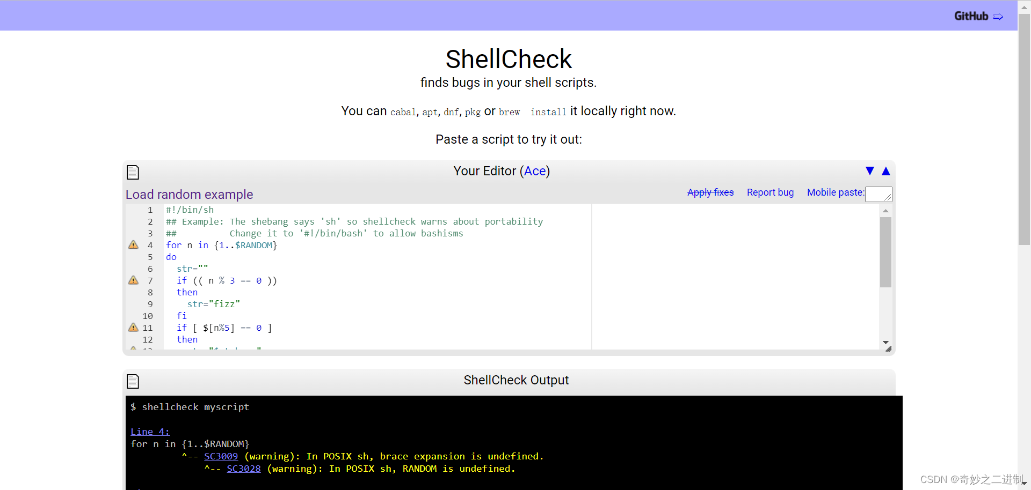1031x490 pixels.
Task: Click 'then' on editor line 8
Action: (x=187, y=292)
